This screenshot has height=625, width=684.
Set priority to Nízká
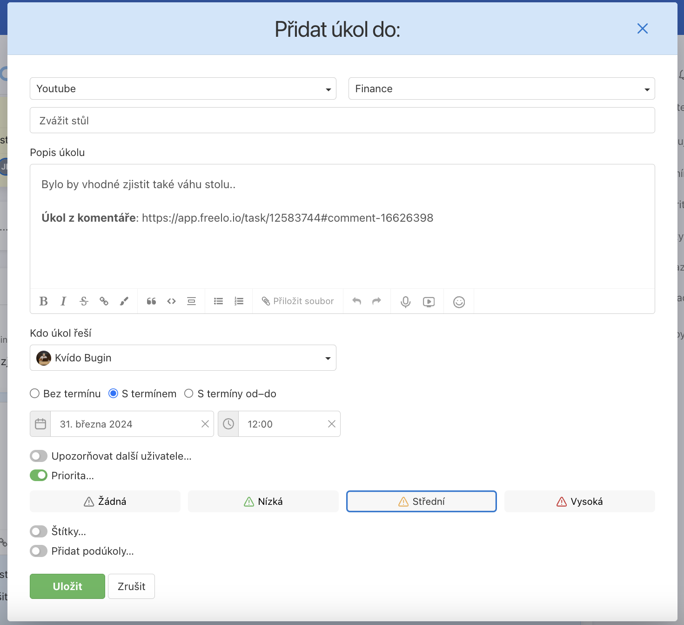(263, 502)
